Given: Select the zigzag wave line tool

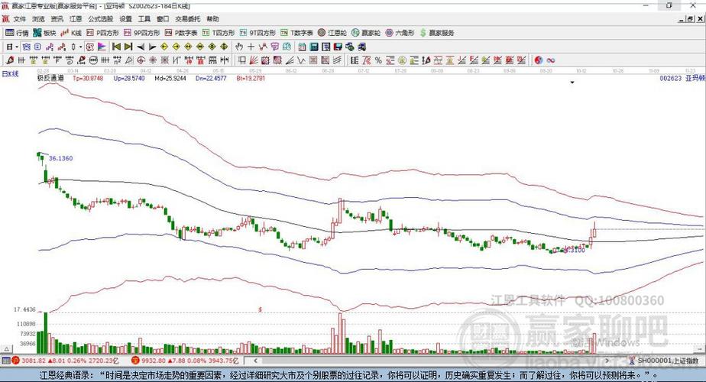Looking at the screenshot, I should pos(300,60).
